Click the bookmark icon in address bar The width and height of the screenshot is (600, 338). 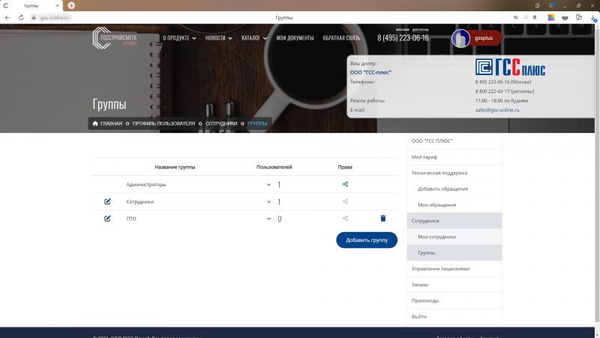click(x=535, y=17)
